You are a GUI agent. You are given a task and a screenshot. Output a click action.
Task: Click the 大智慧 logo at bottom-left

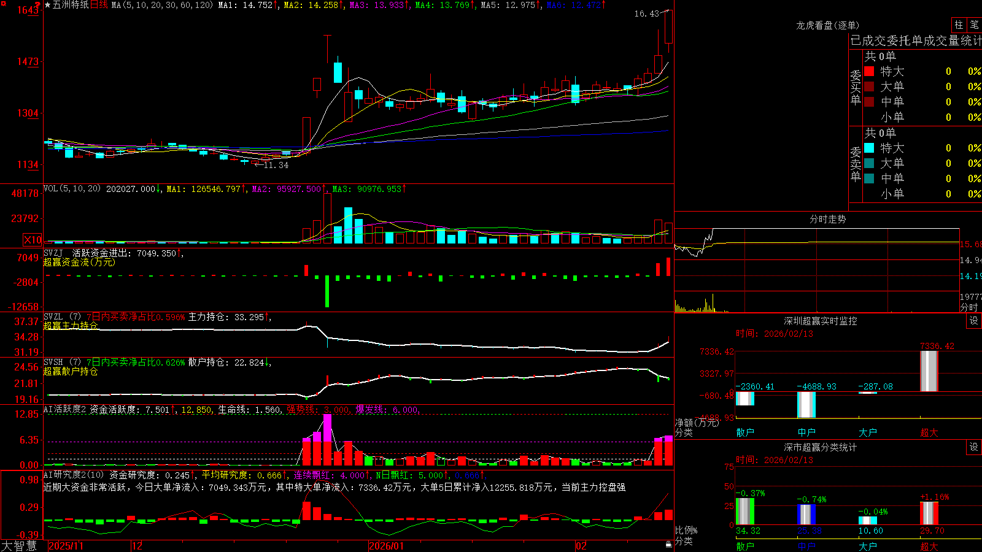pyautogui.click(x=19, y=546)
